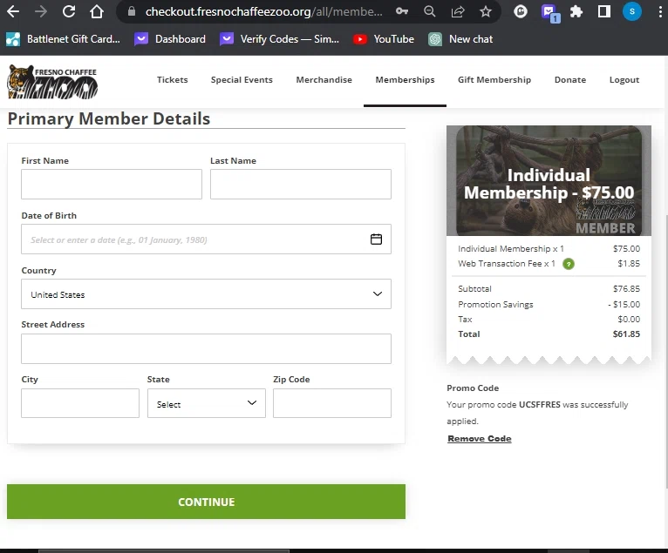This screenshot has height=553, width=668.
Task: Open the purple extension with badge 1
Action: click(x=549, y=12)
